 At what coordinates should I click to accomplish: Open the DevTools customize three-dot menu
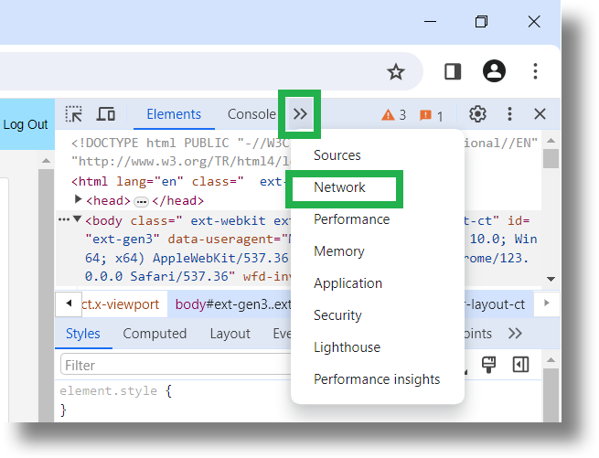pyautogui.click(x=509, y=114)
